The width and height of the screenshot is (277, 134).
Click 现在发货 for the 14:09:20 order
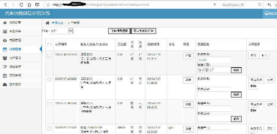[x=256, y=80]
